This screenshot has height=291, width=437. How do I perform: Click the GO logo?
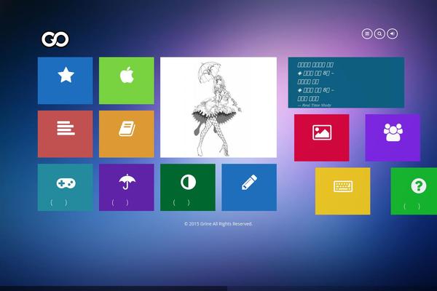coord(55,39)
